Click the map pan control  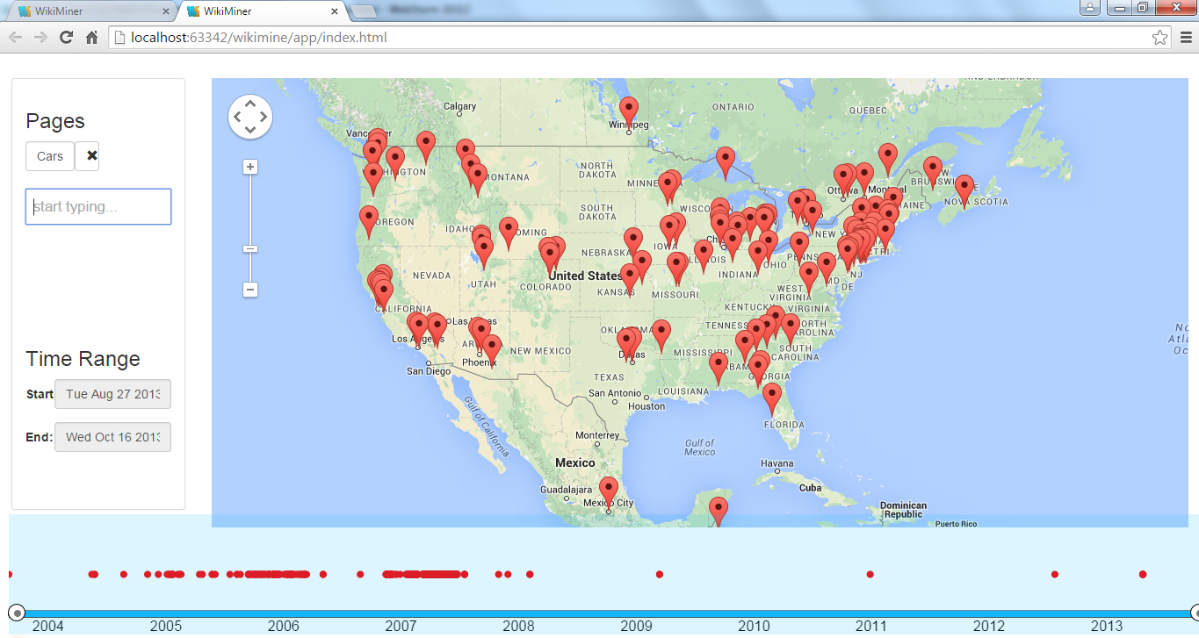coord(250,117)
